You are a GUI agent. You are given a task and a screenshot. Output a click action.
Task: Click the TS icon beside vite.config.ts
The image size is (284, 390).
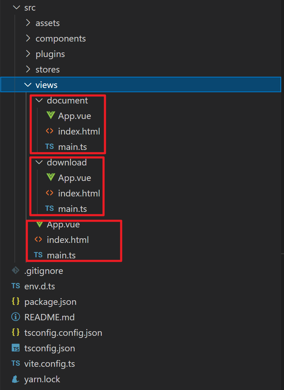[15, 363]
